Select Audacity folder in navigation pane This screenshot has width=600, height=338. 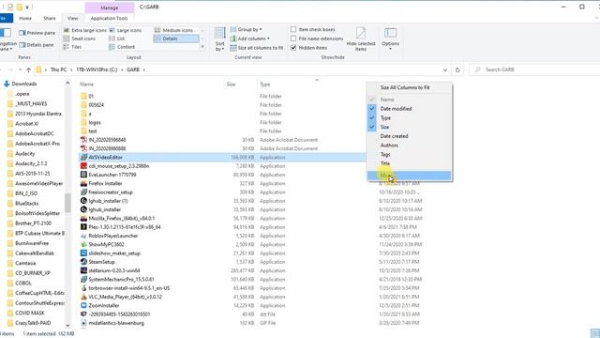[25, 154]
